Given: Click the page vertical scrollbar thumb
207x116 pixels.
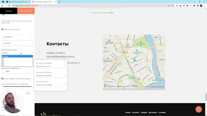Looking at the screenshot, I should [x=206, y=97].
